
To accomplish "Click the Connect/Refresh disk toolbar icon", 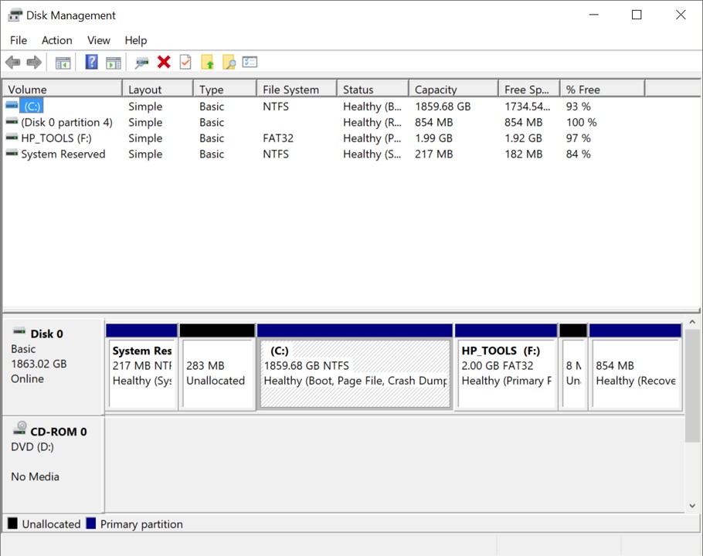I will pos(141,63).
